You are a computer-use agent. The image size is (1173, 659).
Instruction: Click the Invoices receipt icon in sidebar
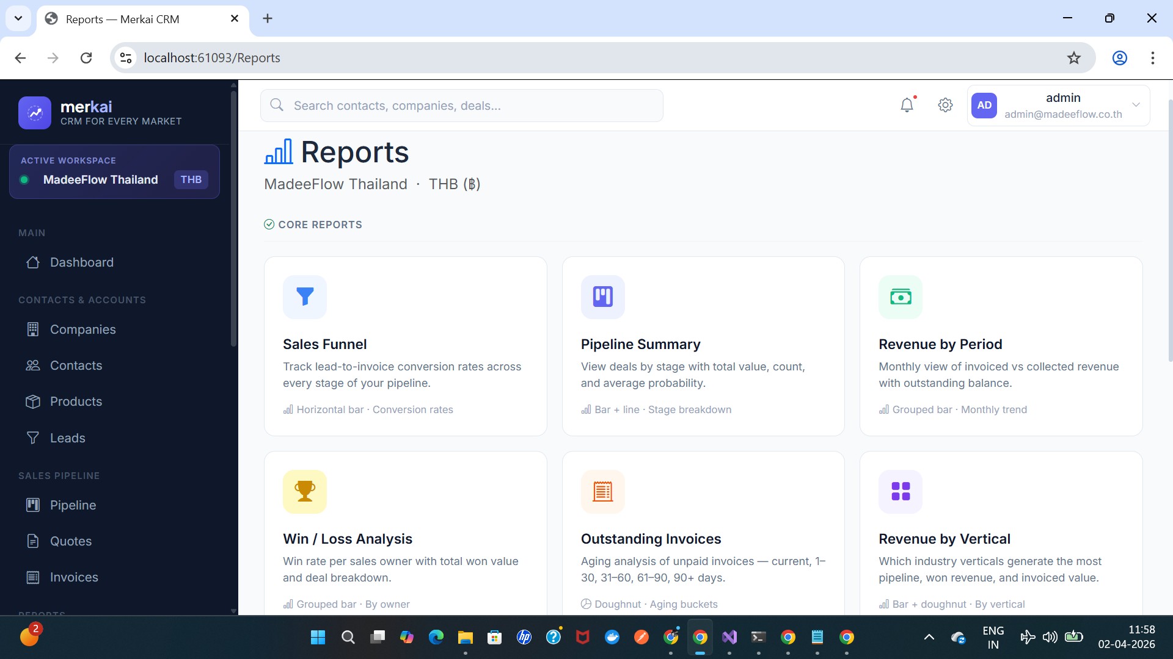click(x=33, y=577)
